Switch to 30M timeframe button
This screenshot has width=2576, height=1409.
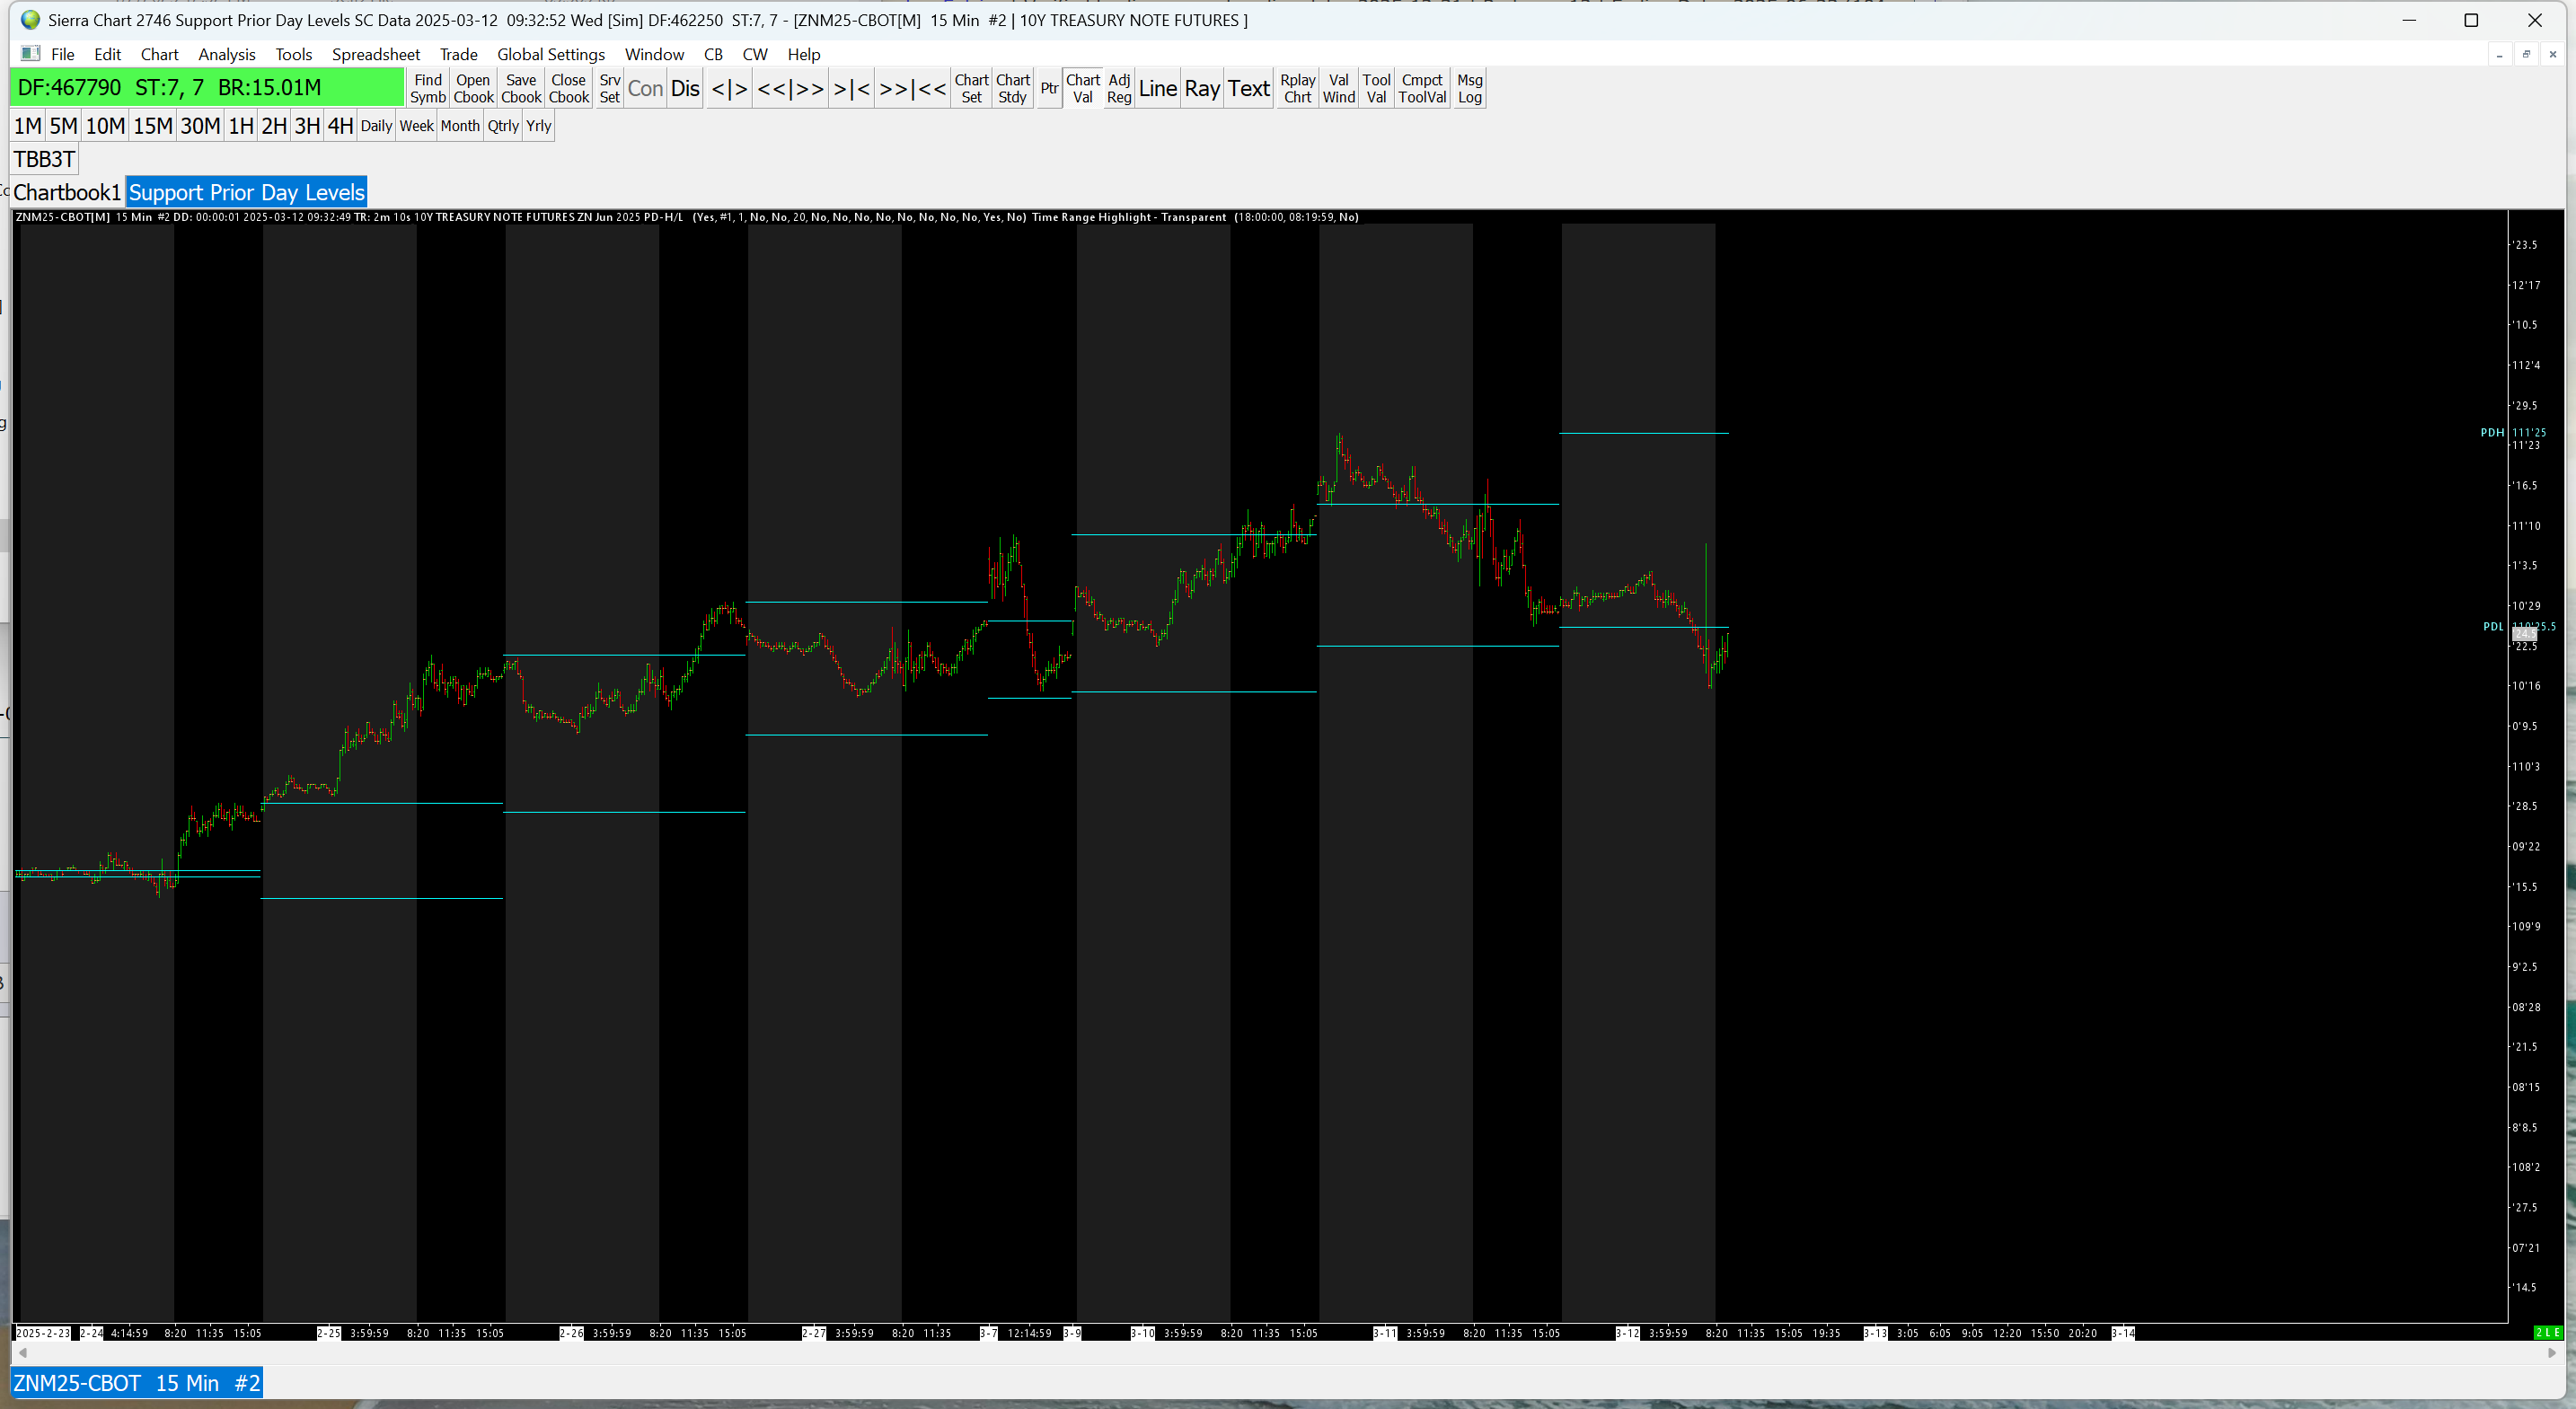point(200,126)
